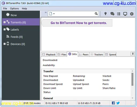
Task: Click the info pane scroll down arrow
Action: point(132,98)
